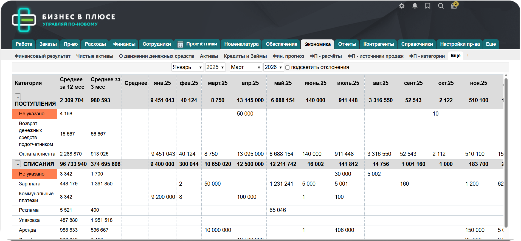Open end month dropdown Март

point(246,67)
